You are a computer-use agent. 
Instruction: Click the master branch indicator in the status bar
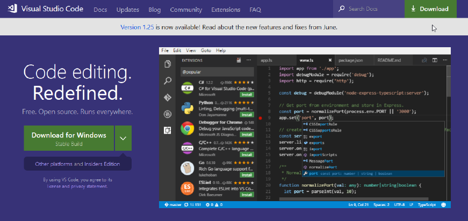pos(173,204)
